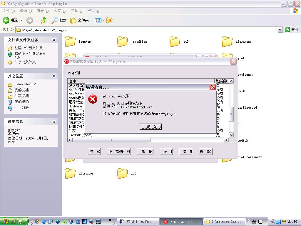The width and height of the screenshot is (301, 226).
Task: Open the Views dropdown arrow
Action: [103, 20]
